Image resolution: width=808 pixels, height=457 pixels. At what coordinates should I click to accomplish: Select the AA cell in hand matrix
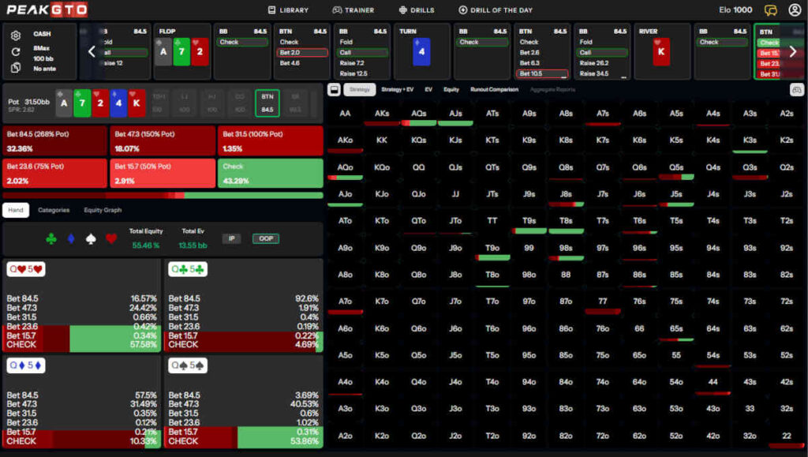[346, 114]
